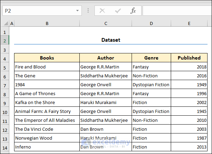Select row 9 header
Viewport: 212px width, 154px height.
4,102
